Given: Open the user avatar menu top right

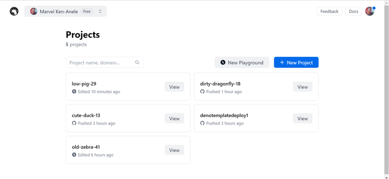Looking at the screenshot, I should click(370, 11).
